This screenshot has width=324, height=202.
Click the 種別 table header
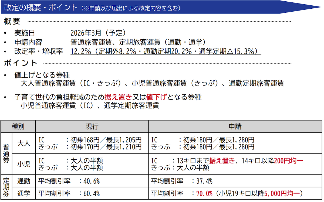(x=18, y=126)
